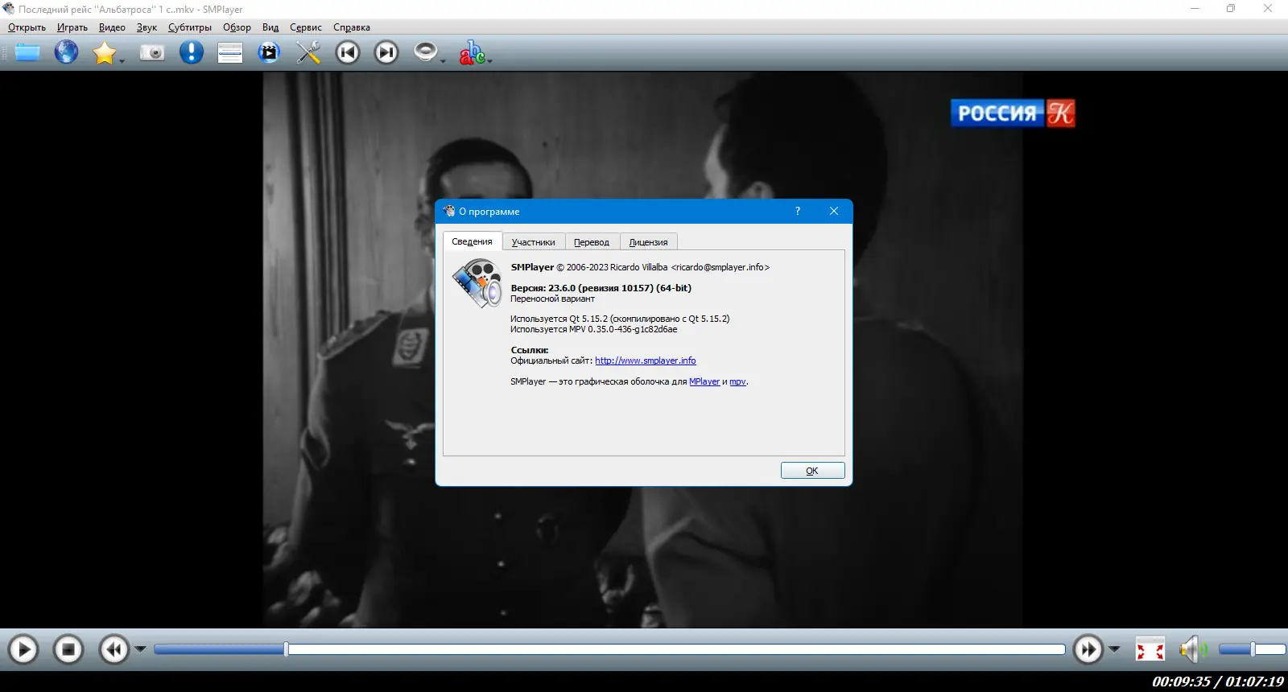Open the rewind step dropdown arrow
The height and width of the screenshot is (692, 1288).
140,649
